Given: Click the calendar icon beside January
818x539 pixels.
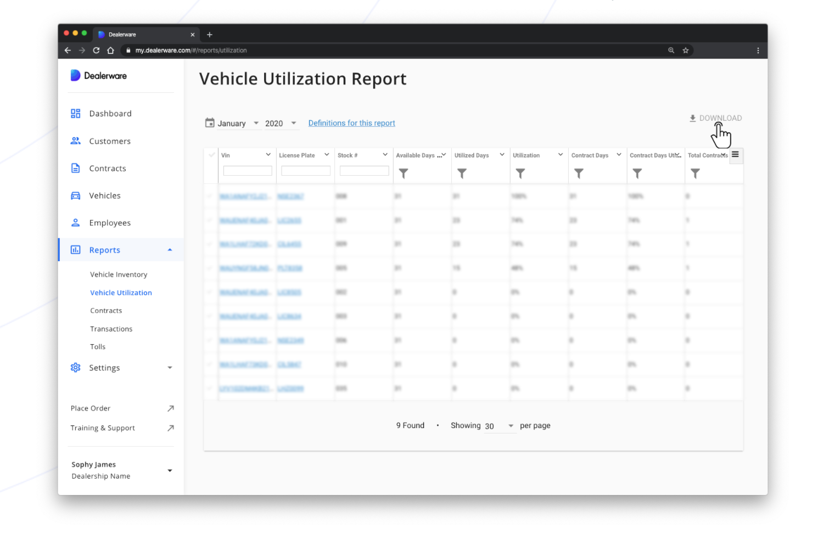Looking at the screenshot, I should pyautogui.click(x=210, y=122).
